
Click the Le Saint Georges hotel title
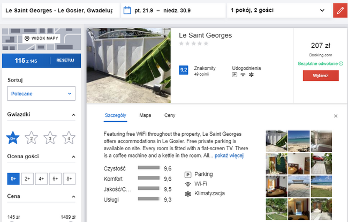206,35
